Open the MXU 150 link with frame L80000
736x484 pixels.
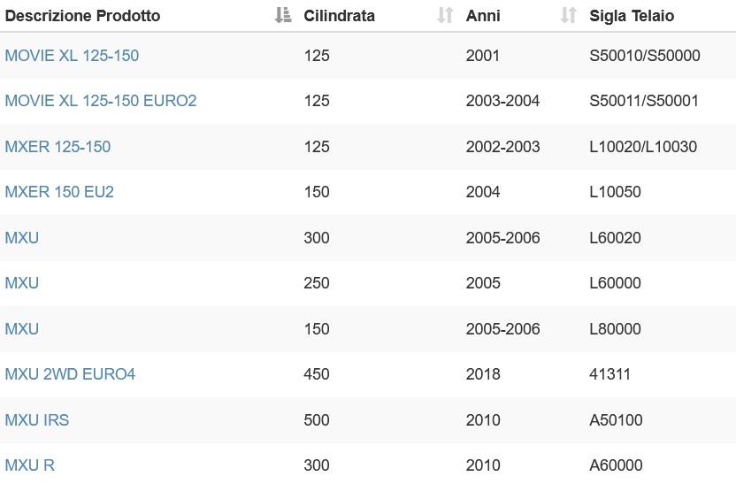click(21, 328)
